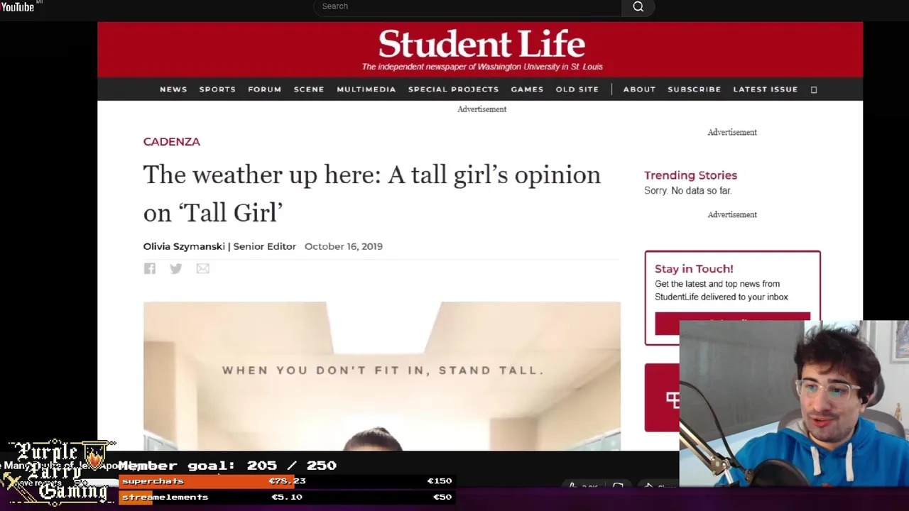Click the superchats progress bar
The image size is (909, 511).
285,481
